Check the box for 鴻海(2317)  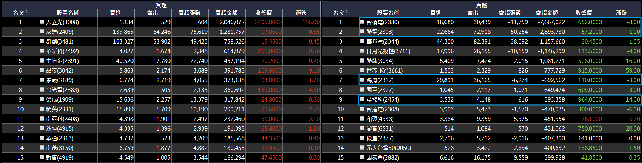[x=362, y=80]
